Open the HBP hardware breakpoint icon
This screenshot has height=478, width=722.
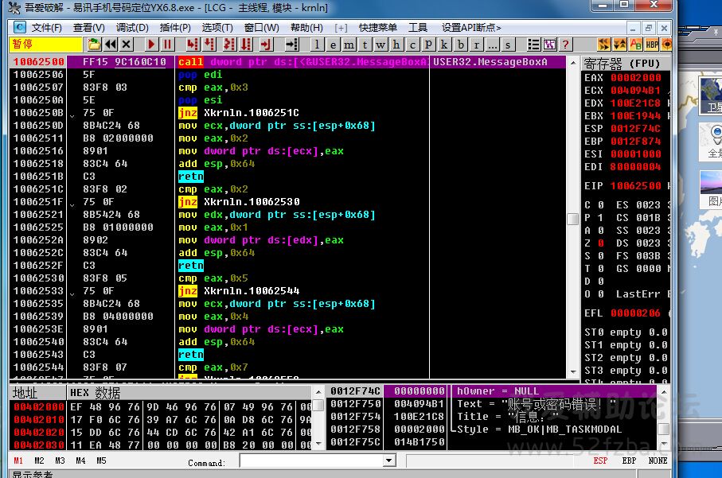click(651, 45)
